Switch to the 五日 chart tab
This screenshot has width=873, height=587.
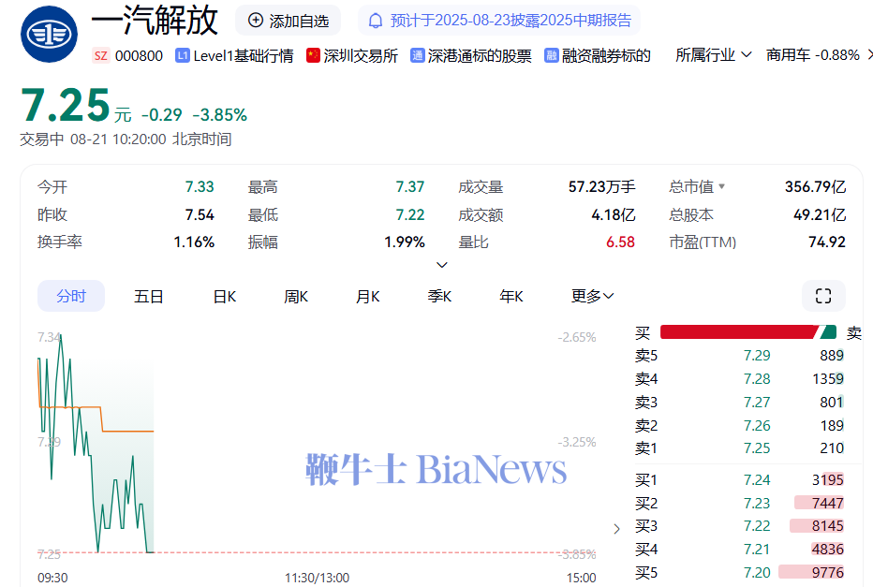coord(148,297)
